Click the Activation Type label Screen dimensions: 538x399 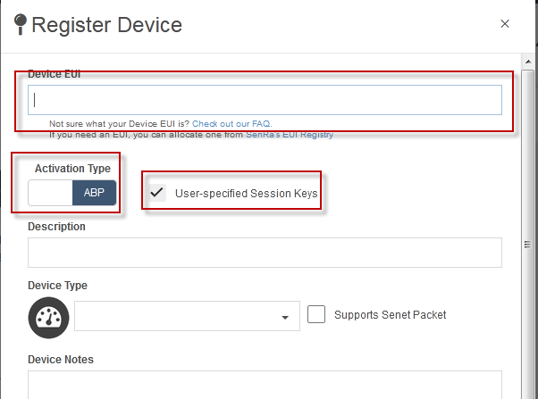coord(72,169)
